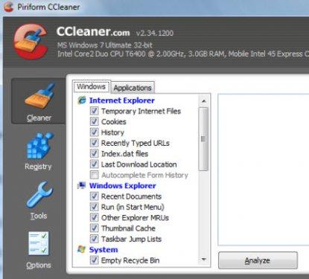Click scrollbar down arrow in cleaner list
Viewport: 309px width, 279px height.
(204, 260)
